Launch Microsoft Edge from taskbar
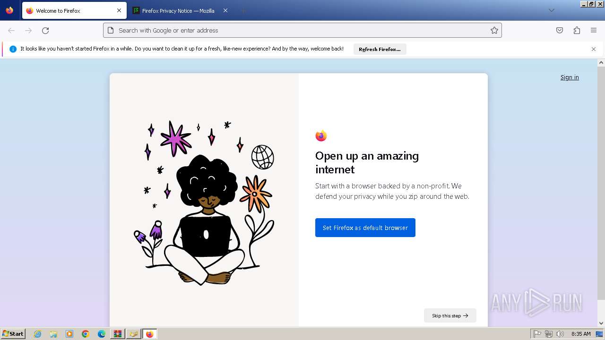 coord(102,334)
